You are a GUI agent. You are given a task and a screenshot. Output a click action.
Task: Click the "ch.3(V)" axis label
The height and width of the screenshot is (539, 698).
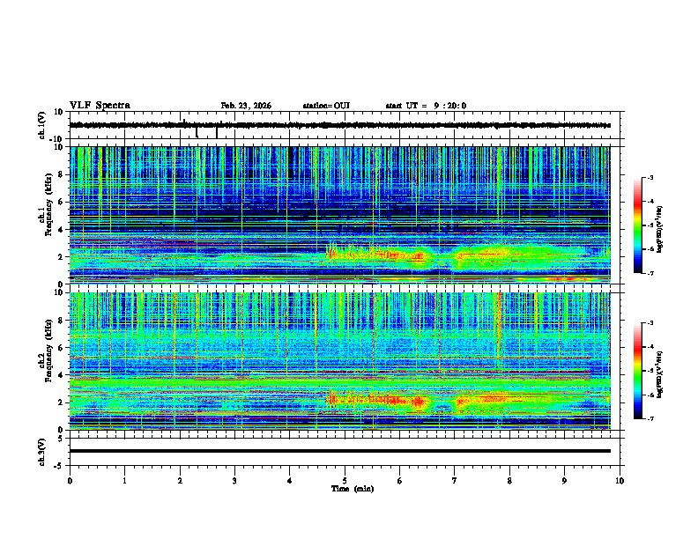click(42, 453)
